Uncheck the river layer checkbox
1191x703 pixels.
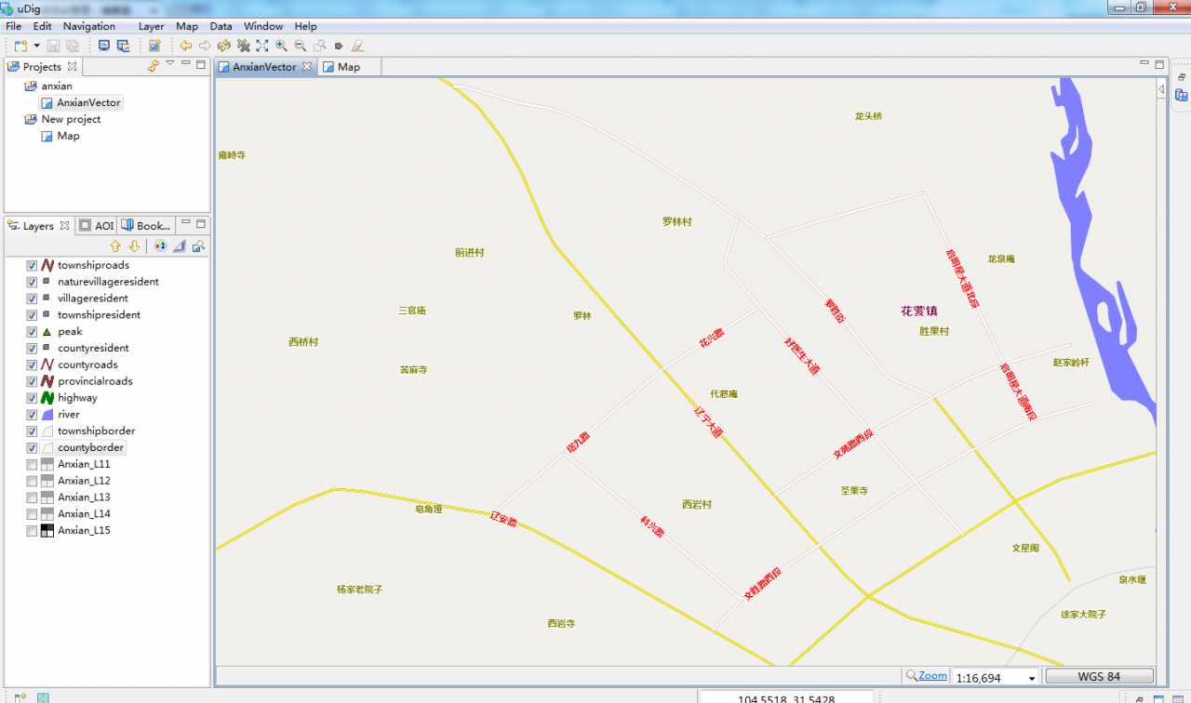[x=32, y=415]
